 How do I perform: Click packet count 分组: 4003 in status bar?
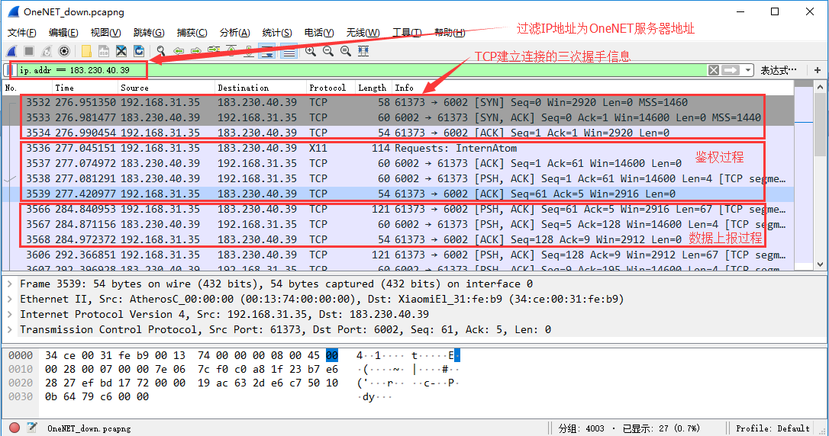(x=582, y=428)
